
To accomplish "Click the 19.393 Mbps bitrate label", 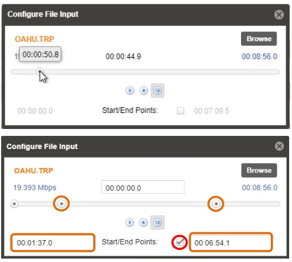I will coord(35,187).
